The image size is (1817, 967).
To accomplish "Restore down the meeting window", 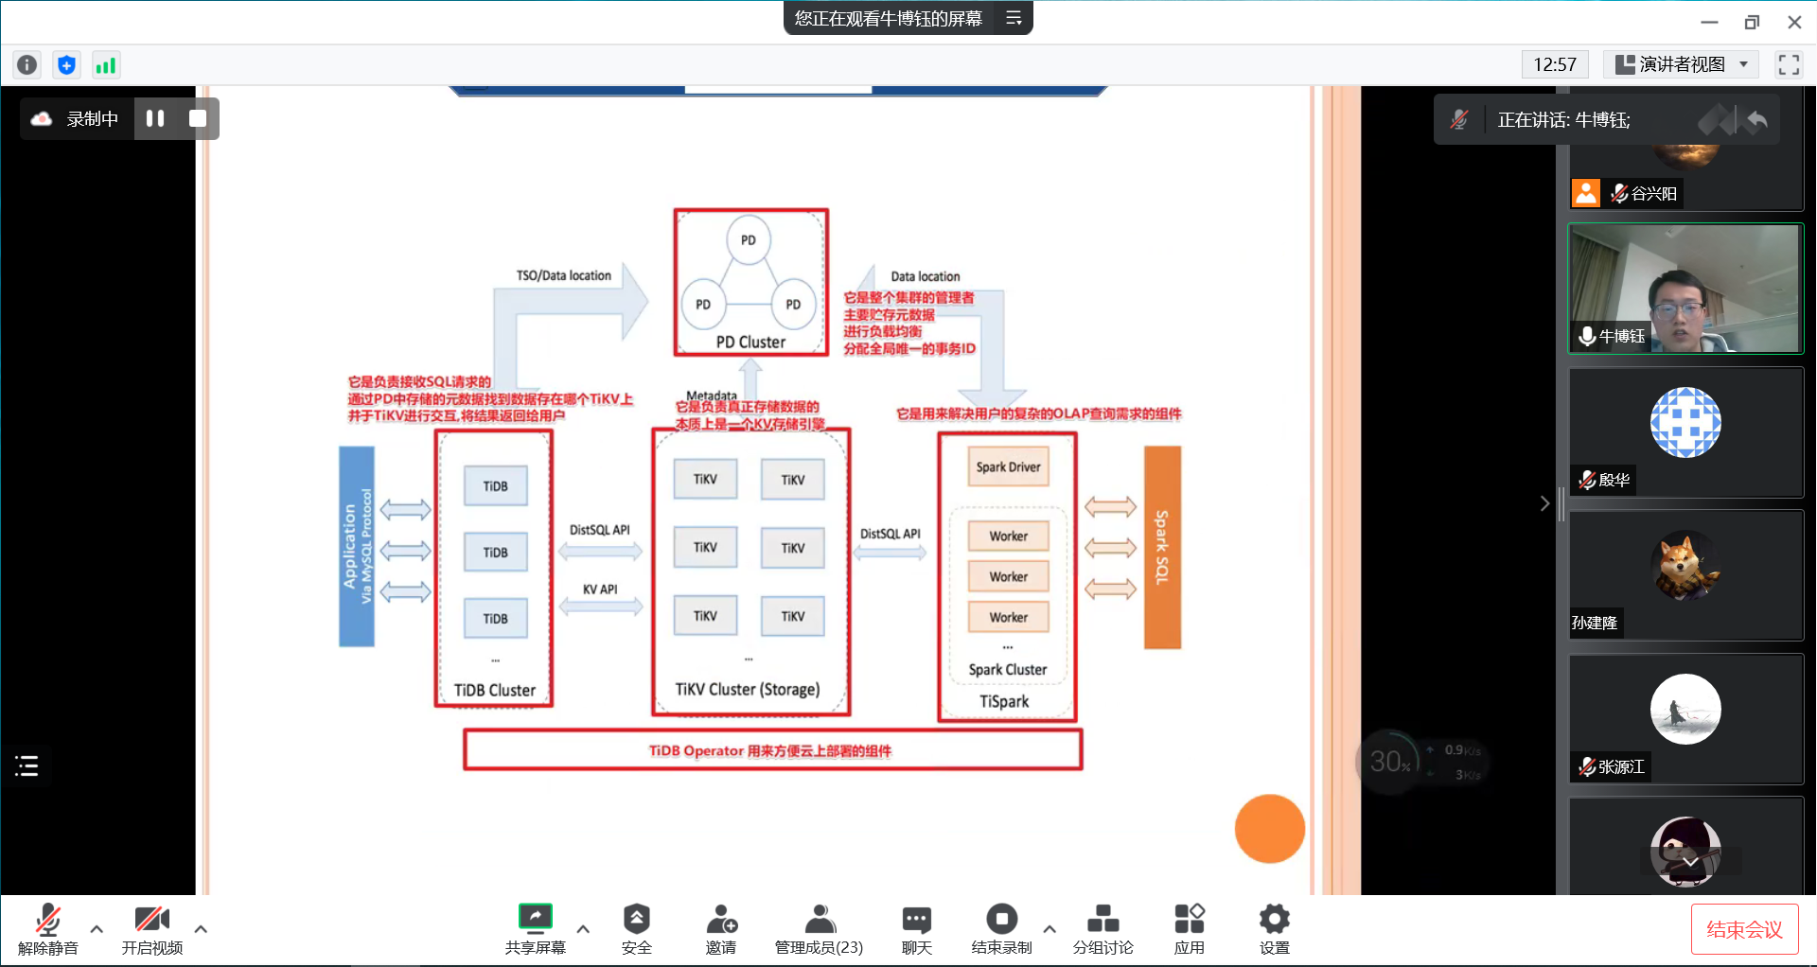I will [1752, 22].
